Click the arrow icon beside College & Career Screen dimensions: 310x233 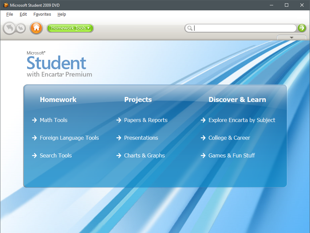(x=203, y=138)
